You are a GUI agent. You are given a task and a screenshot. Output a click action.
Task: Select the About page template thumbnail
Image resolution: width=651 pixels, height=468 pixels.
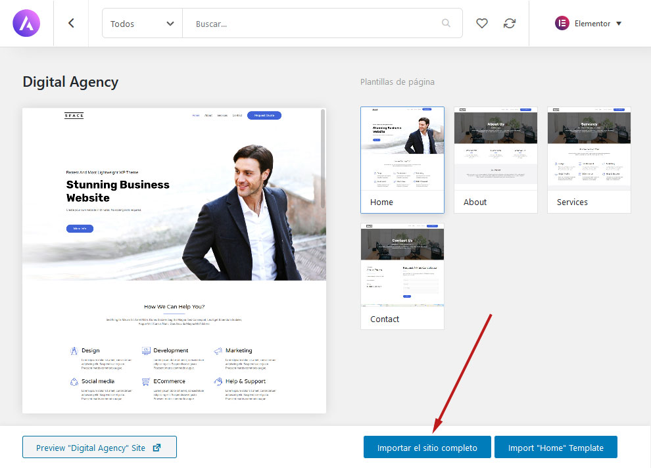click(x=495, y=149)
